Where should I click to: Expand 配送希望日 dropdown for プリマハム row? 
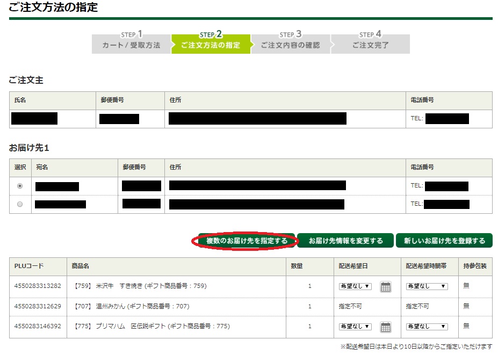coord(355,327)
